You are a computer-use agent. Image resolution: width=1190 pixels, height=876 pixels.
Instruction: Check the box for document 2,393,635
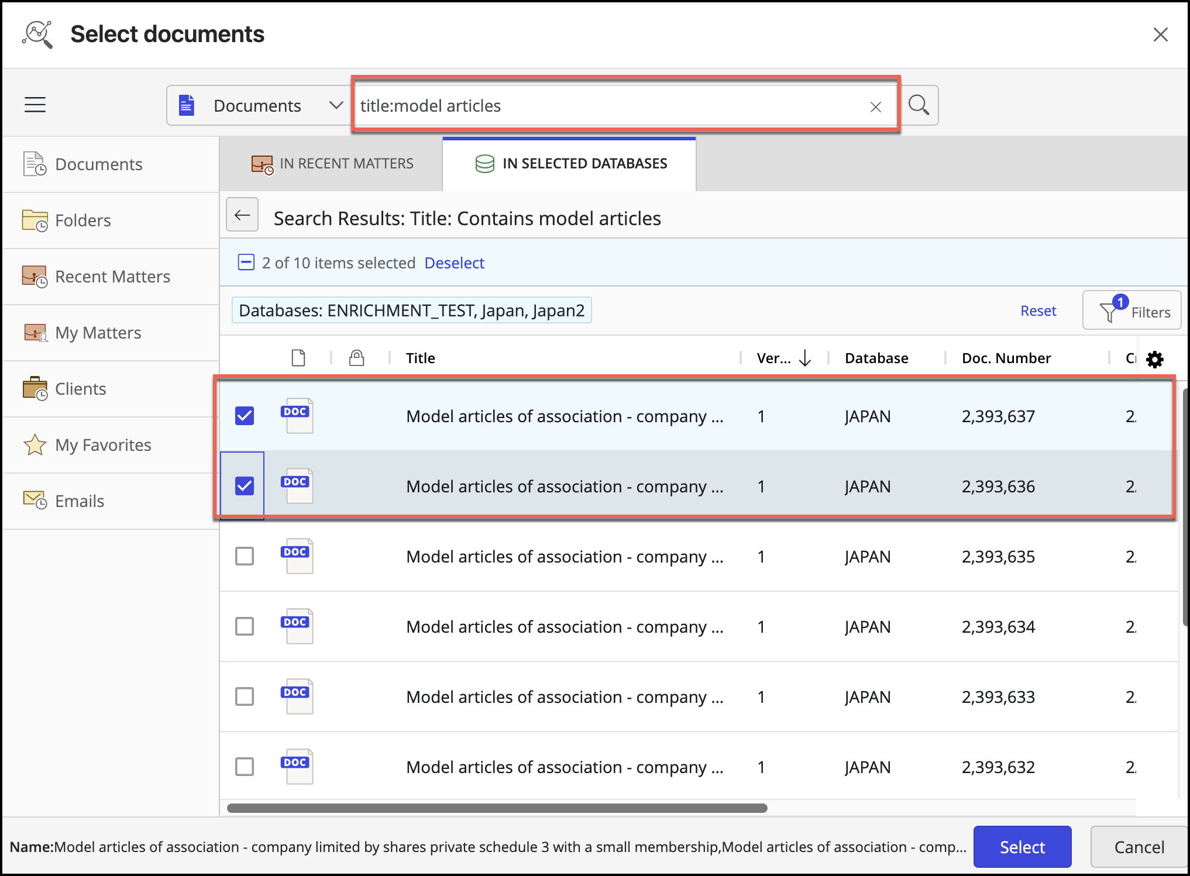pos(245,556)
